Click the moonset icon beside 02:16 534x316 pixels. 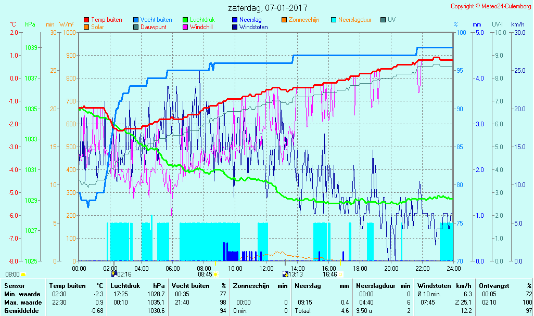(114, 274)
